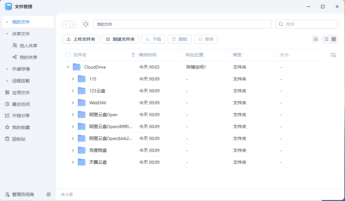
Task: Switch to list view in view toggle
Action: (326, 39)
